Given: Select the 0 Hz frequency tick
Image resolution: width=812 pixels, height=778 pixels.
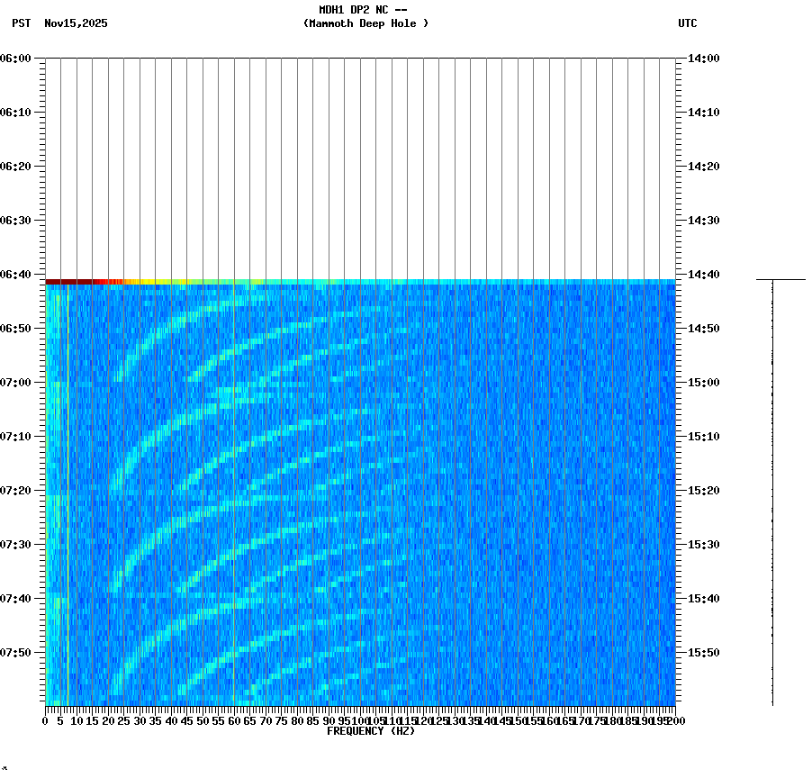Looking at the screenshot, I should [x=43, y=720].
